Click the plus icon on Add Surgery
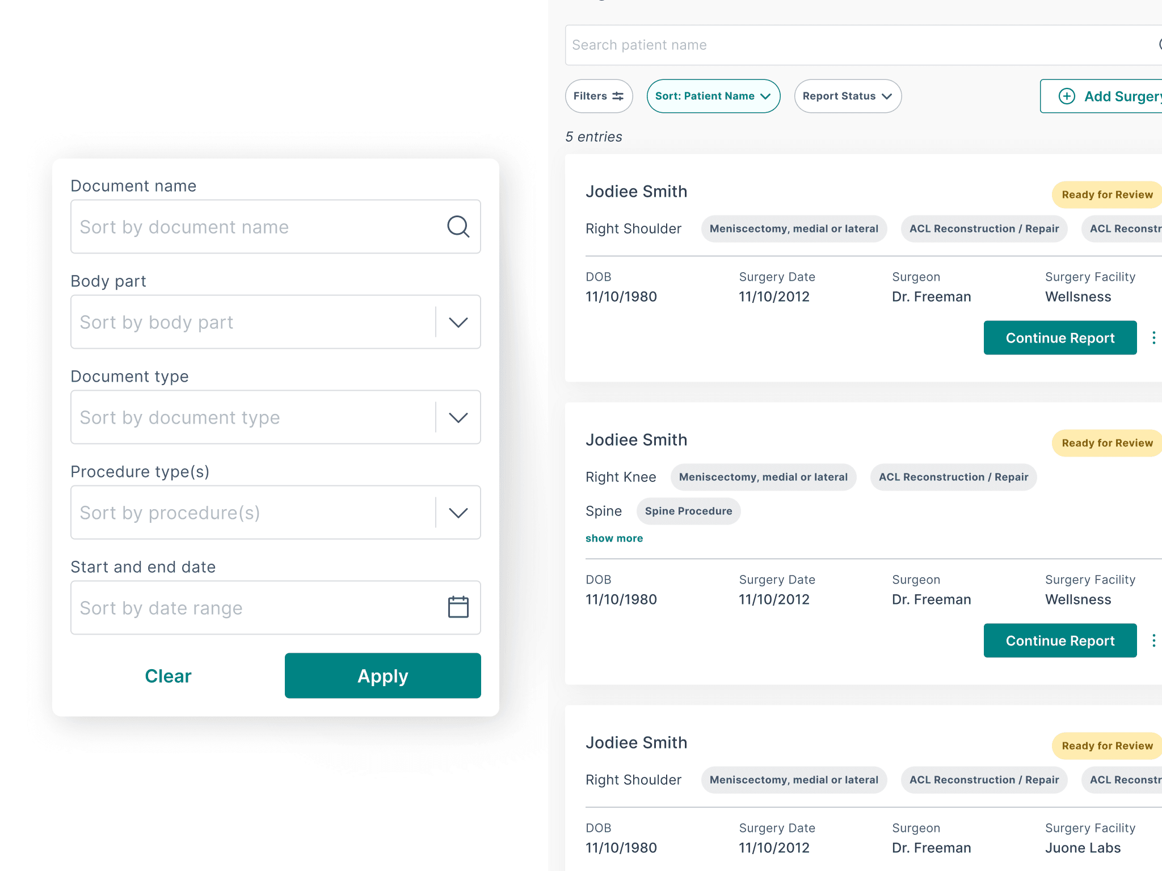 [1067, 96]
